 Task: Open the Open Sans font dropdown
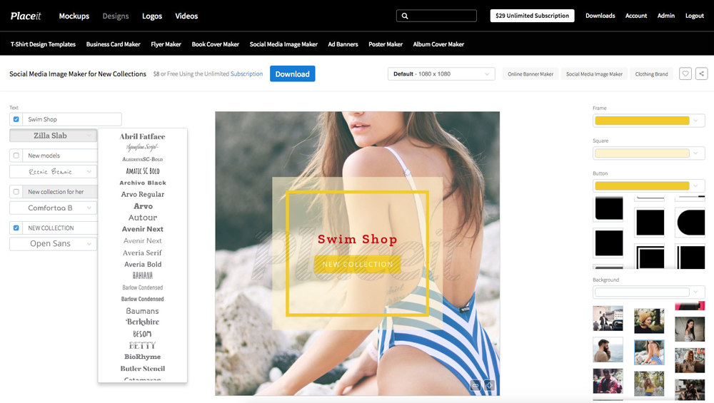54,244
